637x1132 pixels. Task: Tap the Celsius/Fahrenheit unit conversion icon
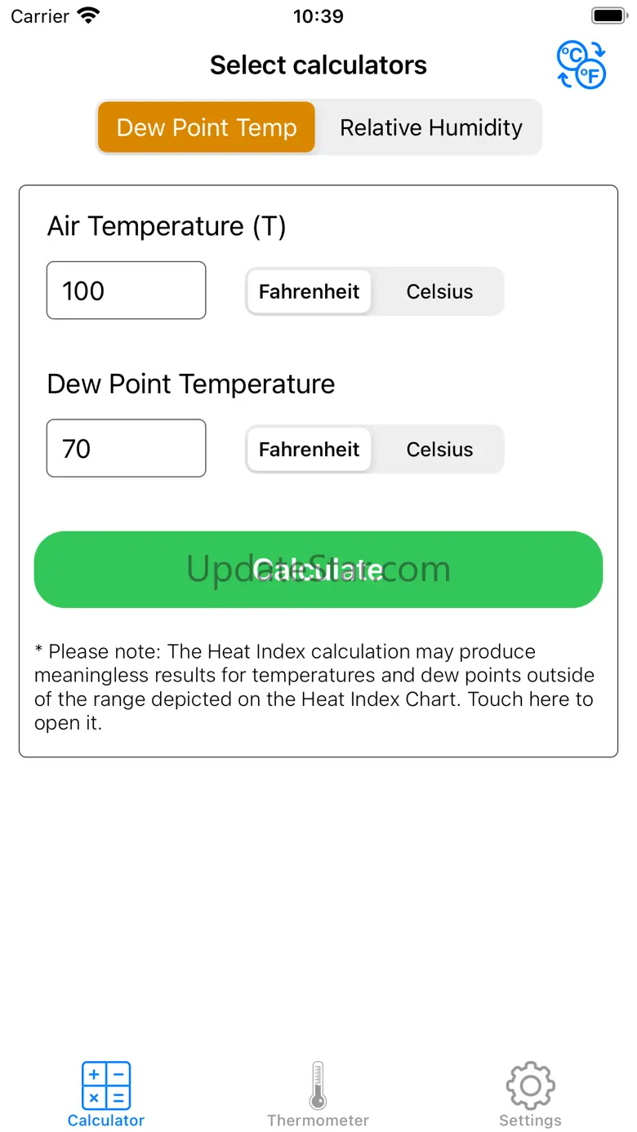pyautogui.click(x=581, y=65)
